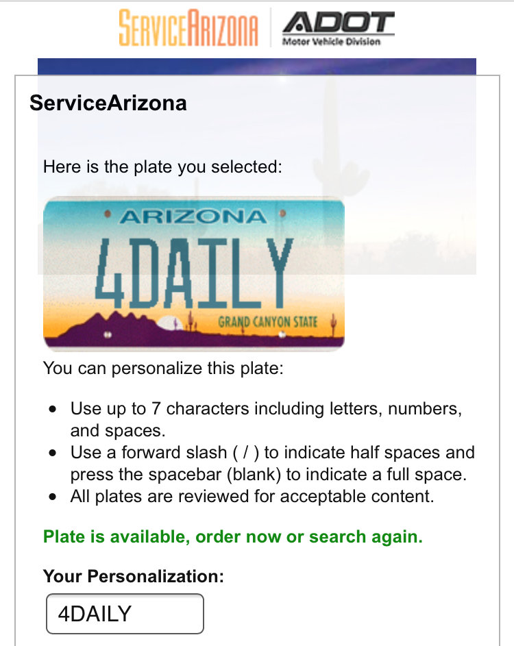Click the forward slash half spaces instruction
This screenshot has width=514, height=646.
click(273, 464)
